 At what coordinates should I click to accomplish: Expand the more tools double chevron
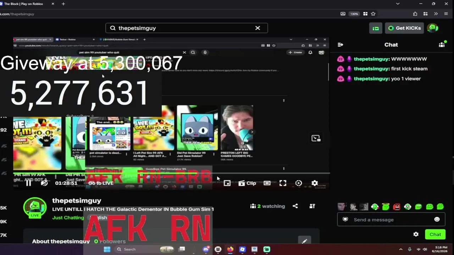(x=436, y=14)
